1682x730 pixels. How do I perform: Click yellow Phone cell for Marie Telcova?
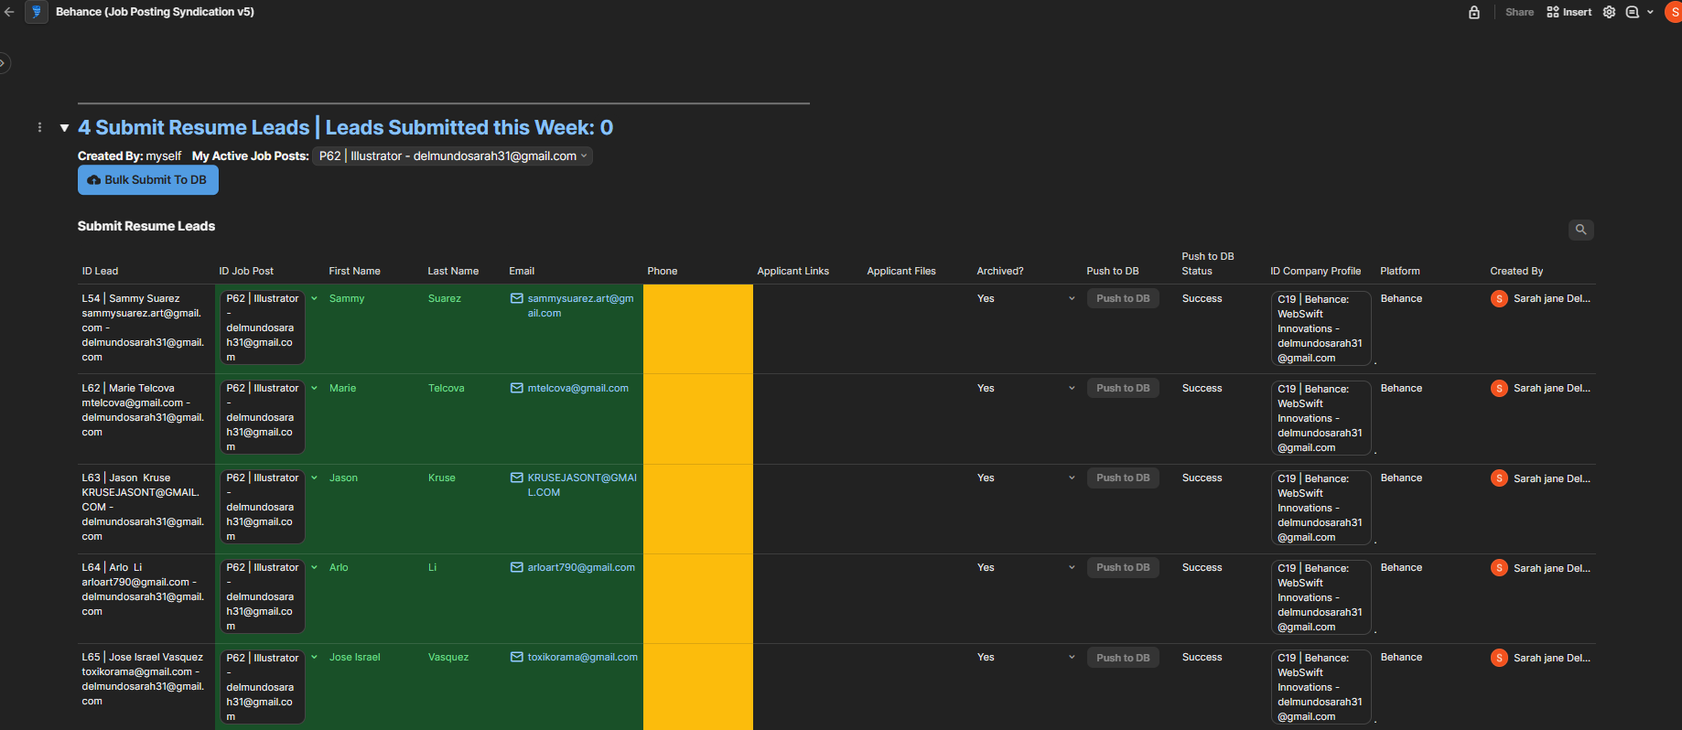click(697, 418)
